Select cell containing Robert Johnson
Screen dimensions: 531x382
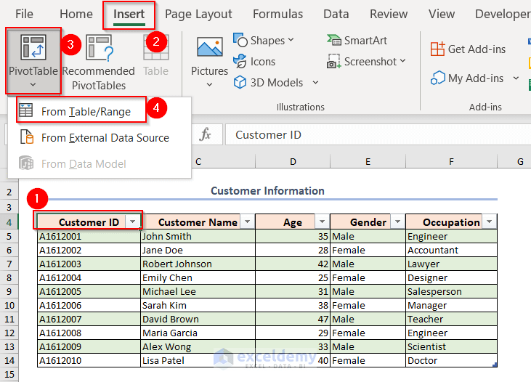pos(198,264)
